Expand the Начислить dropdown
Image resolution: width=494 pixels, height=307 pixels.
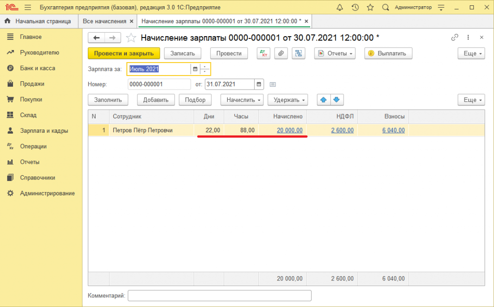point(242,100)
